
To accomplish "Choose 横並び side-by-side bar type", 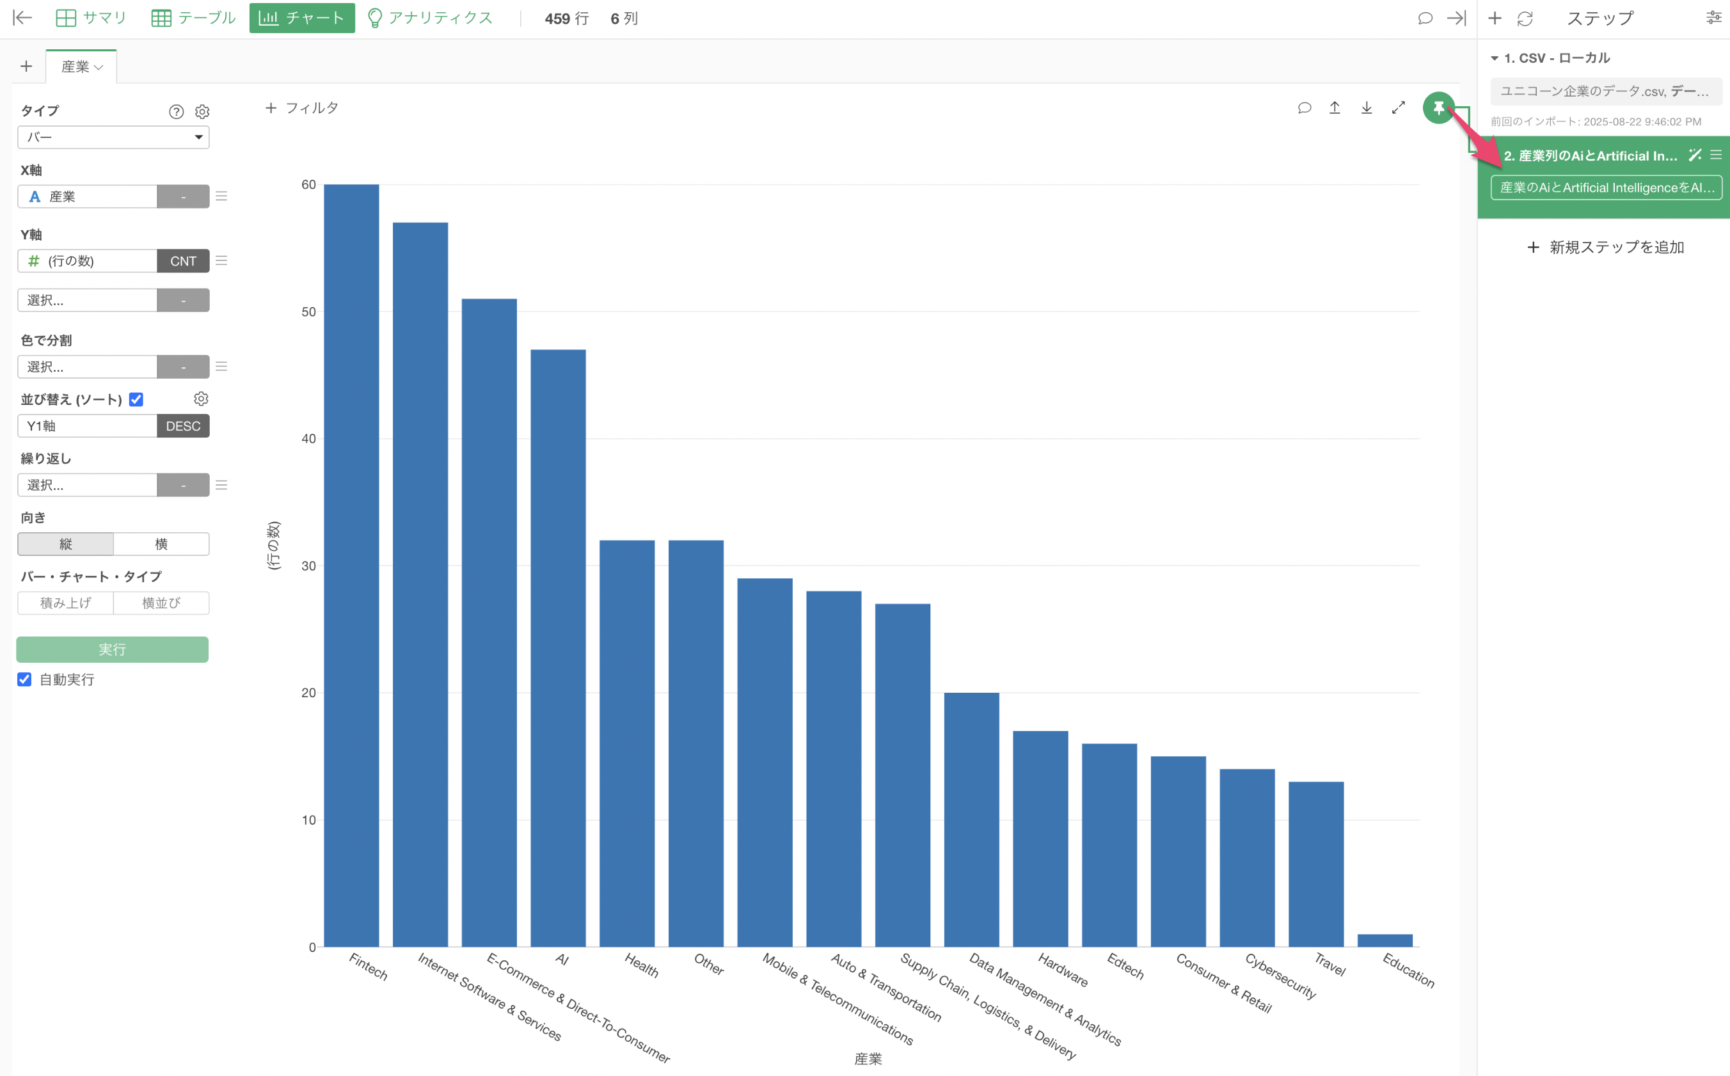I will tap(161, 603).
